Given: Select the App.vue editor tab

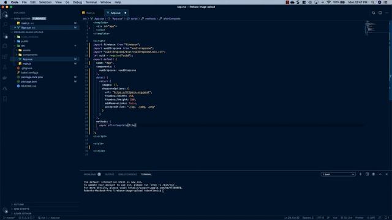Looking at the screenshot, I should (x=116, y=13).
